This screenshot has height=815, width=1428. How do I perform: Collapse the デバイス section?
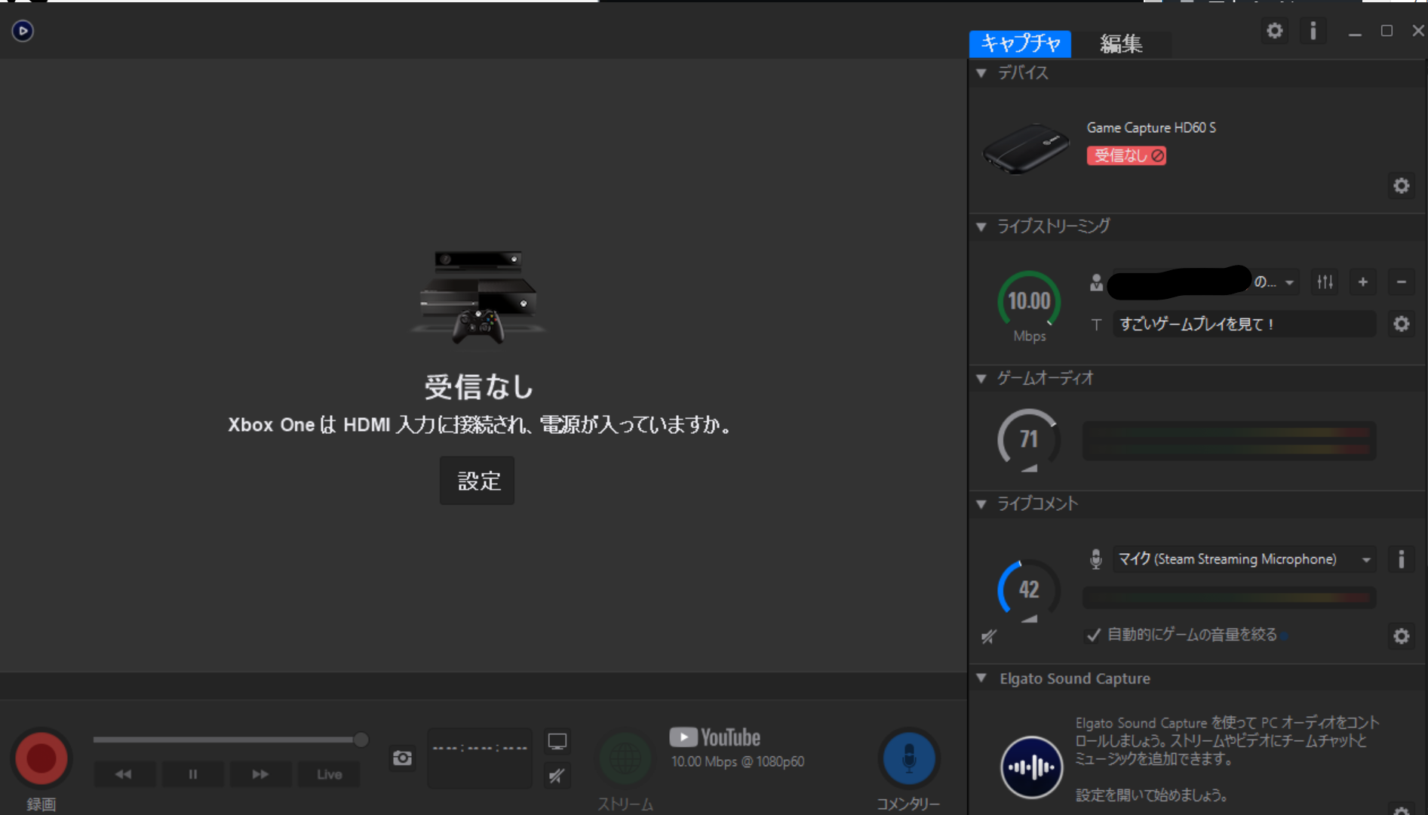(981, 73)
